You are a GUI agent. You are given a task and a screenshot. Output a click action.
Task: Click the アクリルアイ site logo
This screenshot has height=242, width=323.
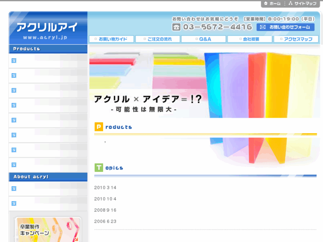pos(48,28)
